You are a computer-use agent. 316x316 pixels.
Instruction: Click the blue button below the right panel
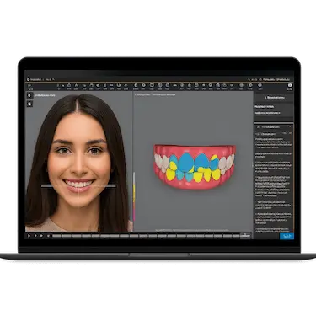point(287,236)
